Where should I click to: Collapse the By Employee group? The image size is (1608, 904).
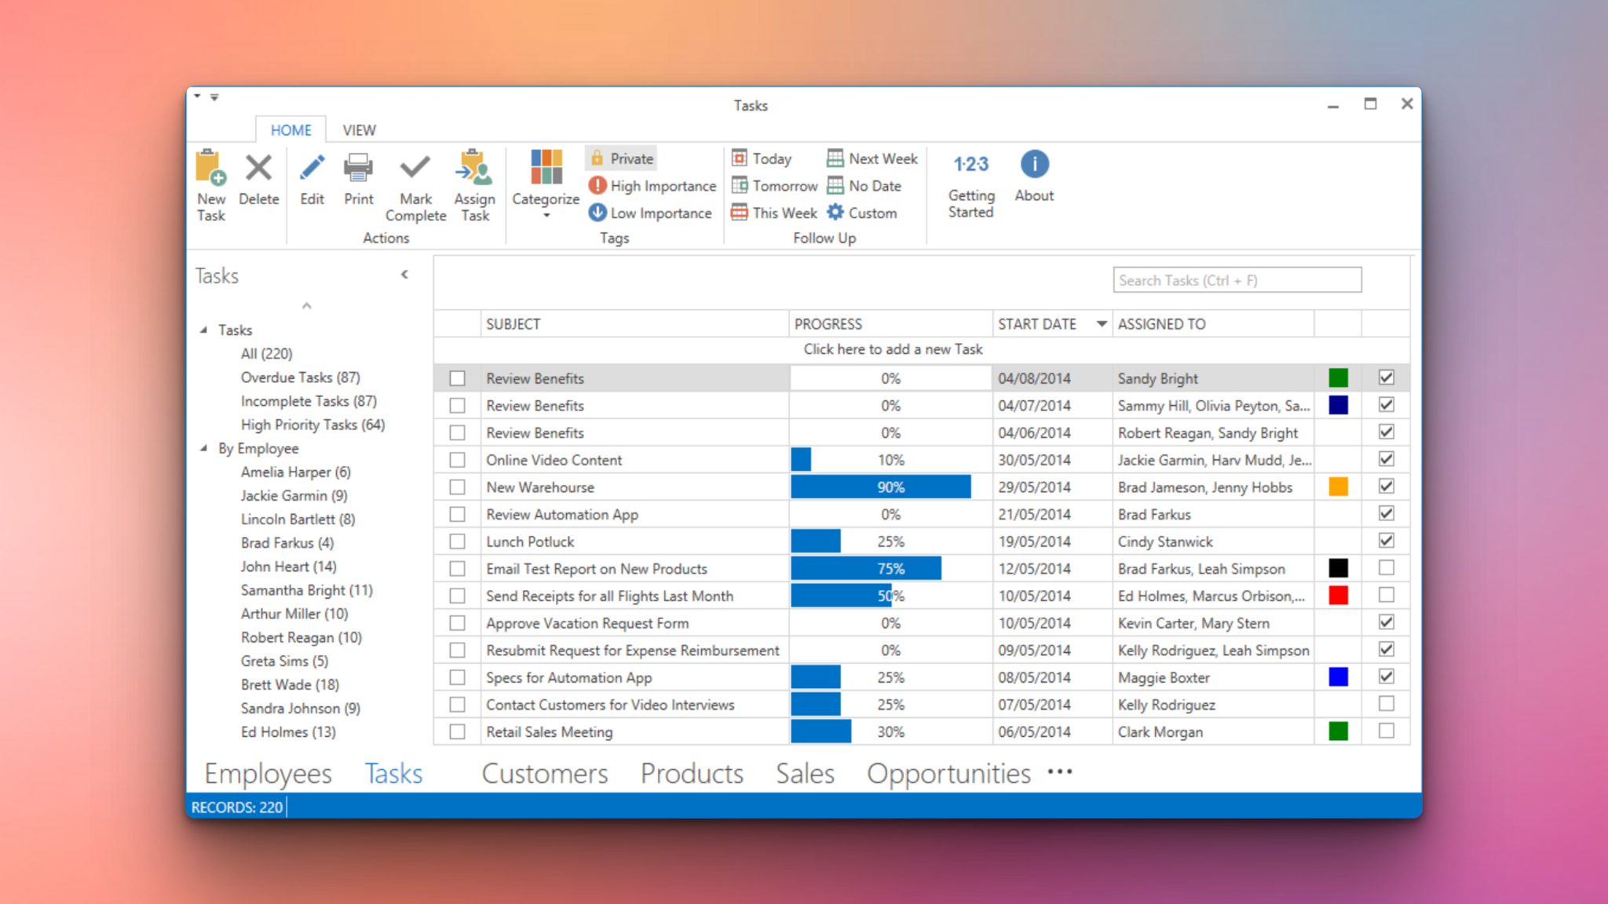point(204,448)
